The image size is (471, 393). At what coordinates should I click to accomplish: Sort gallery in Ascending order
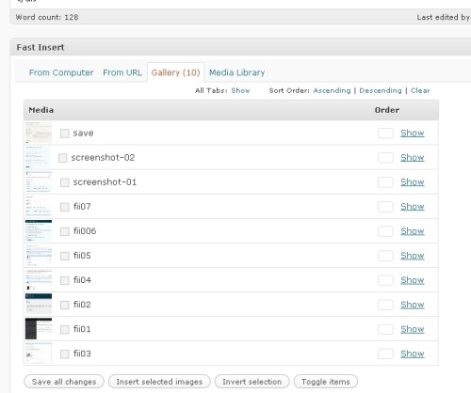tap(332, 90)
